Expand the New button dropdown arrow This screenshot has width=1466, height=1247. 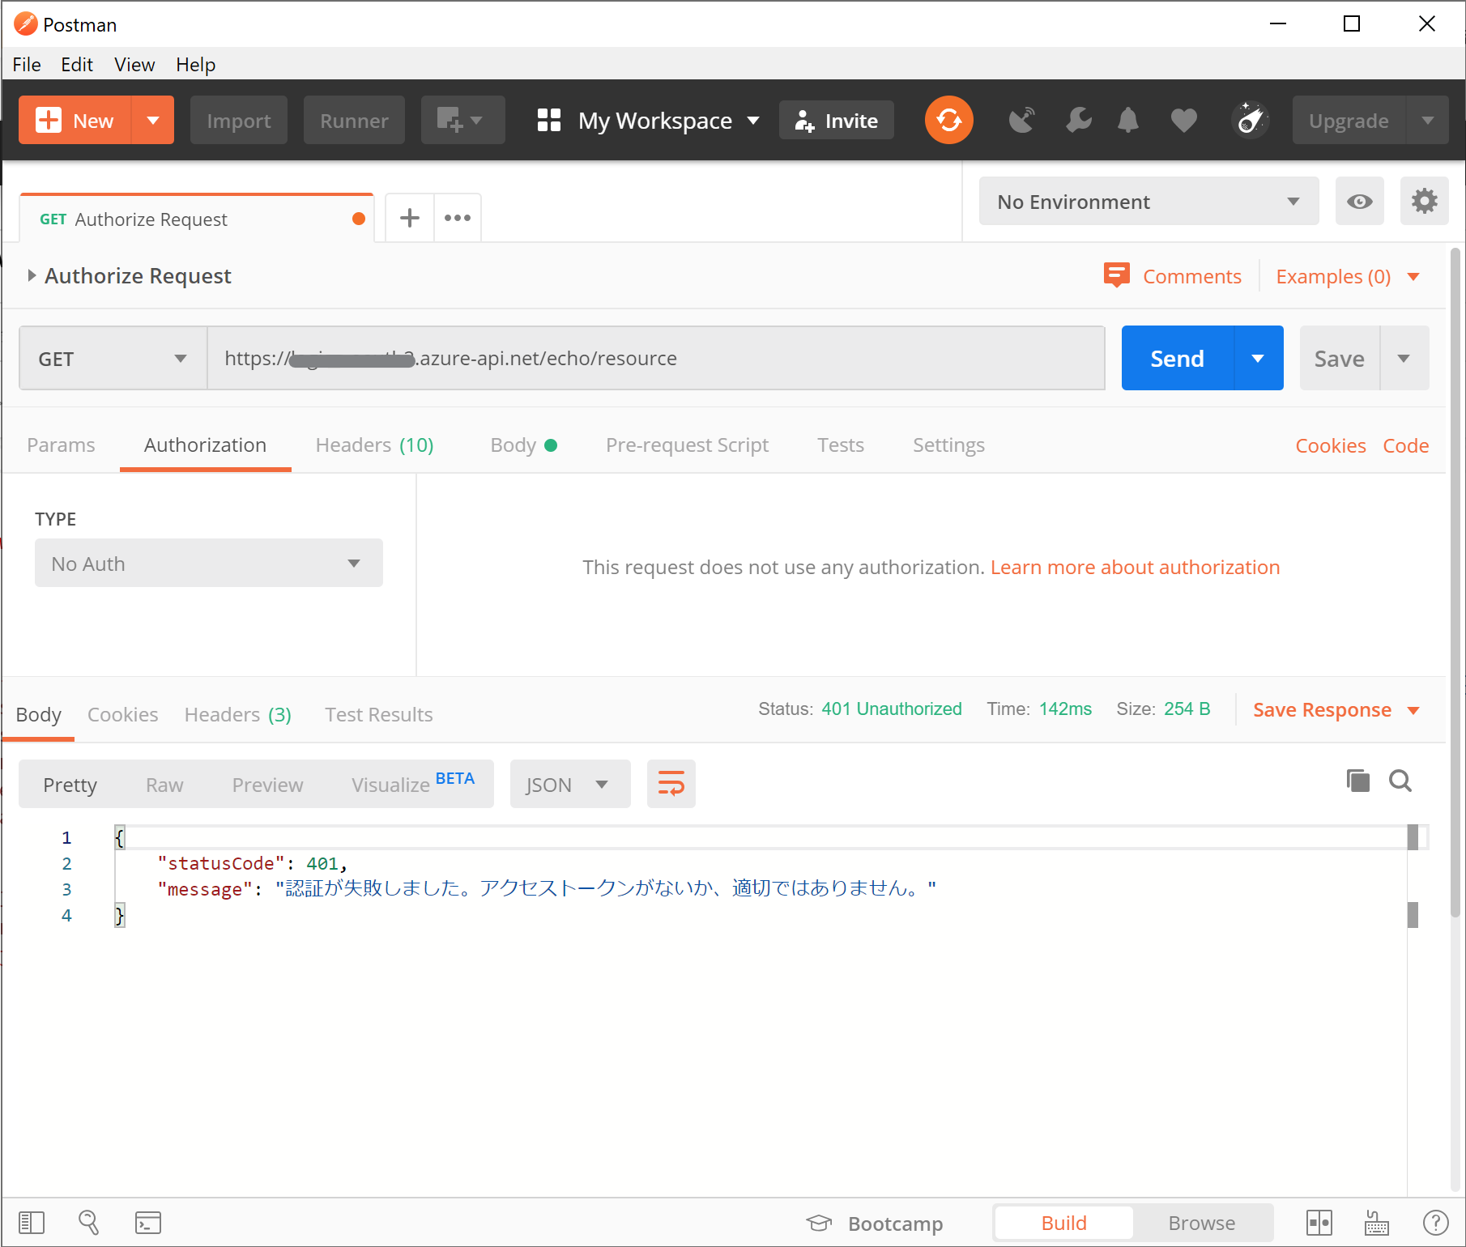coord(152,120)
